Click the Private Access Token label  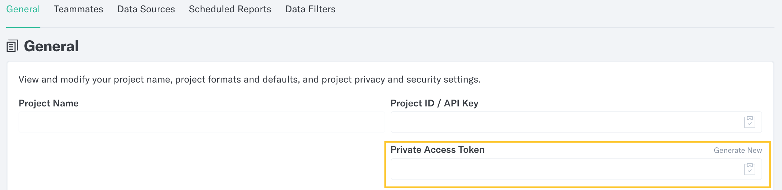pos(438,150)
